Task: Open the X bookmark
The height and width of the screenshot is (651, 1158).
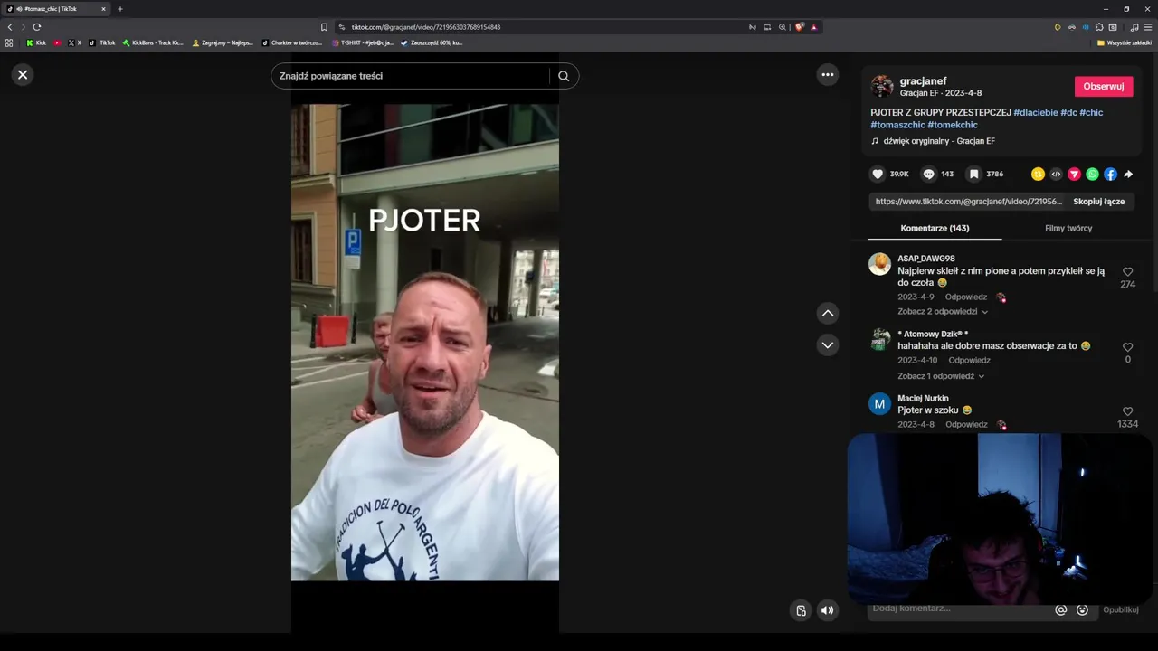Action: (x=74, y=42)
